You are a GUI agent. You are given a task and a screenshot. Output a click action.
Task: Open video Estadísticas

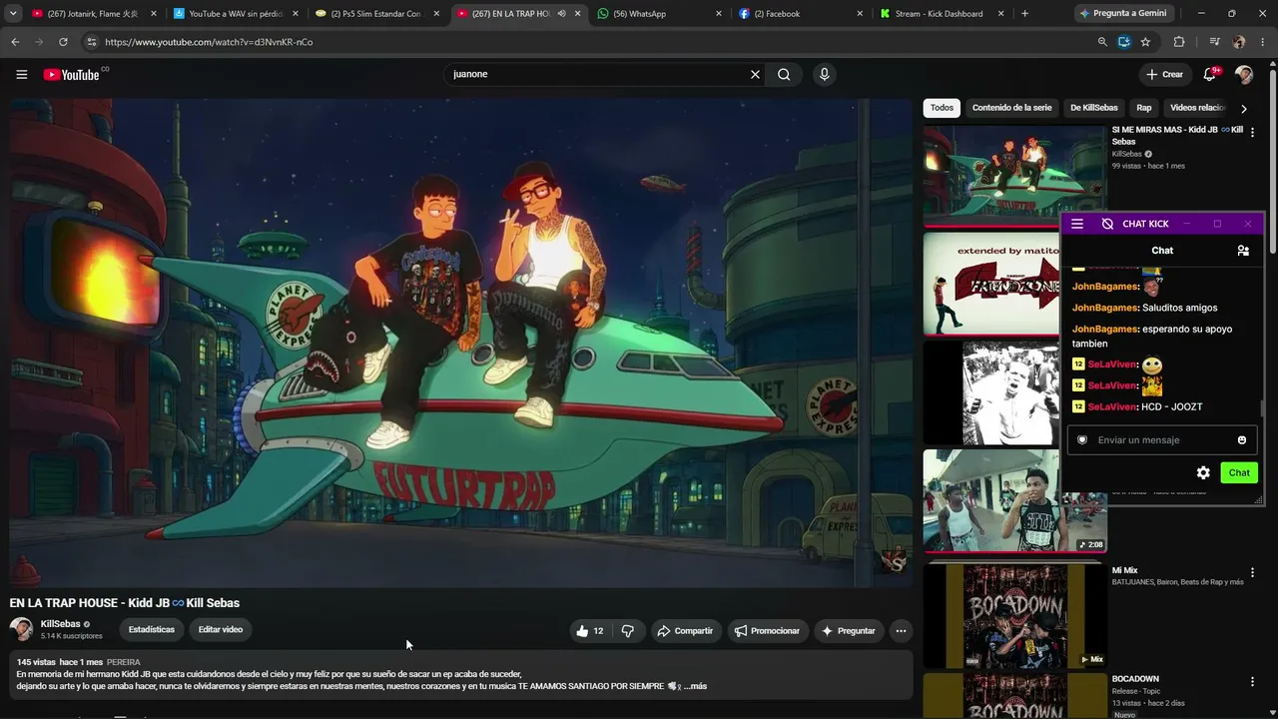[152, 630]
